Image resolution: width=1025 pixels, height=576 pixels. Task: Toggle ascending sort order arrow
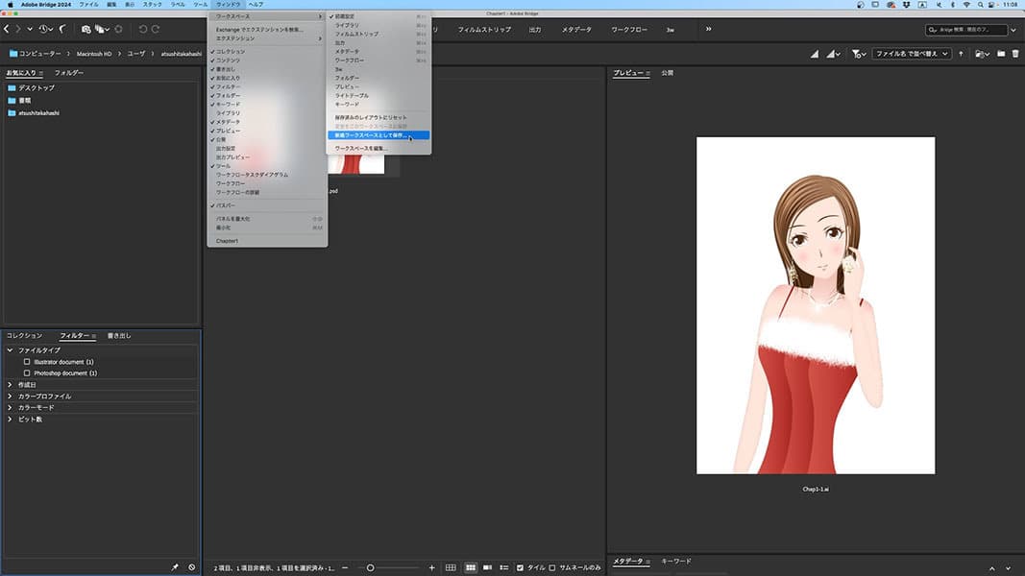pos(961,54)
